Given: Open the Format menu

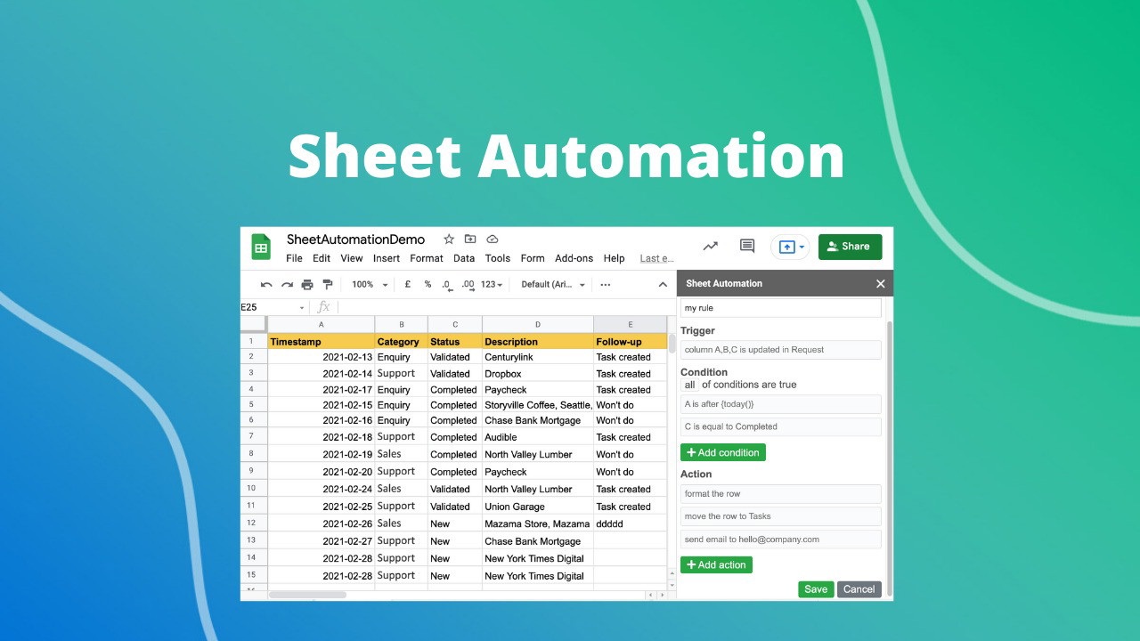Looking at the screenshot, I should 427,258.
